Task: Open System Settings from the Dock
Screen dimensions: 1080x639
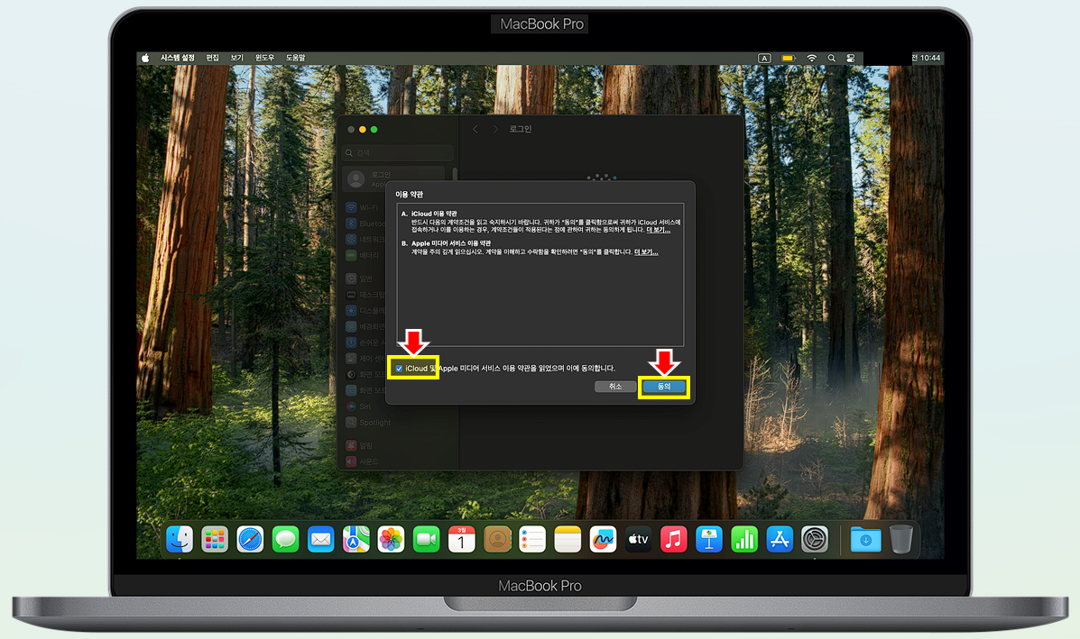Action: point(815,539)
